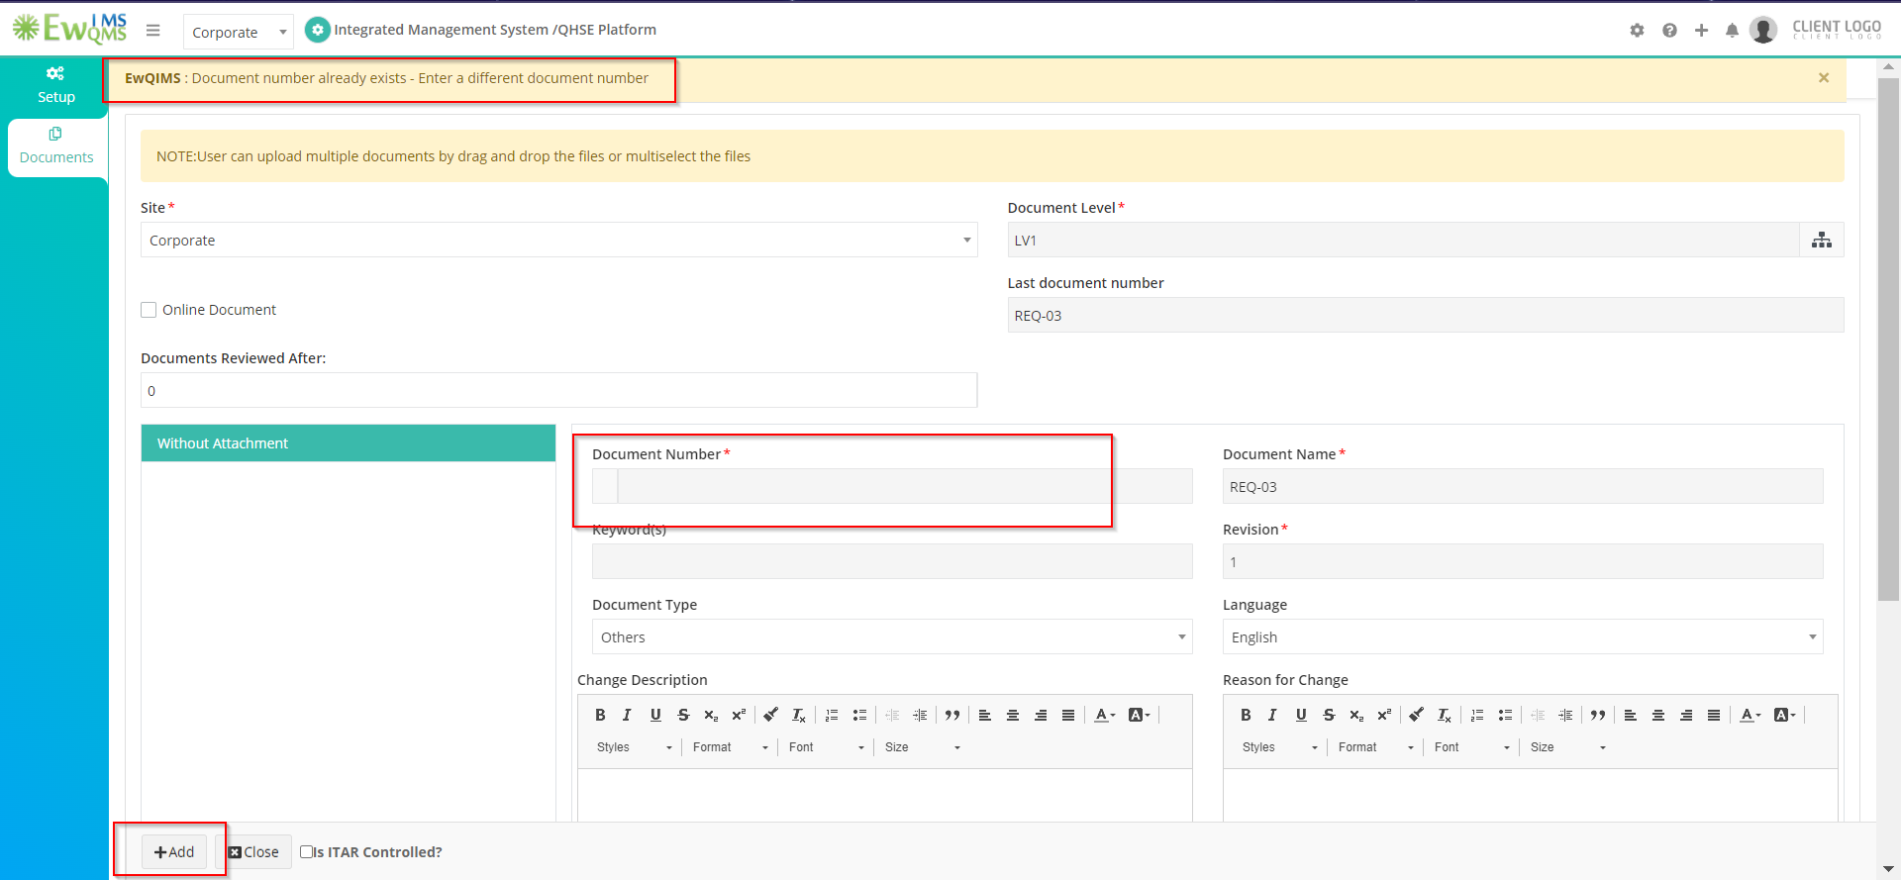Open Font dropdown in Reason for Change
The image size is (1901, 880).
point(1471,747)
